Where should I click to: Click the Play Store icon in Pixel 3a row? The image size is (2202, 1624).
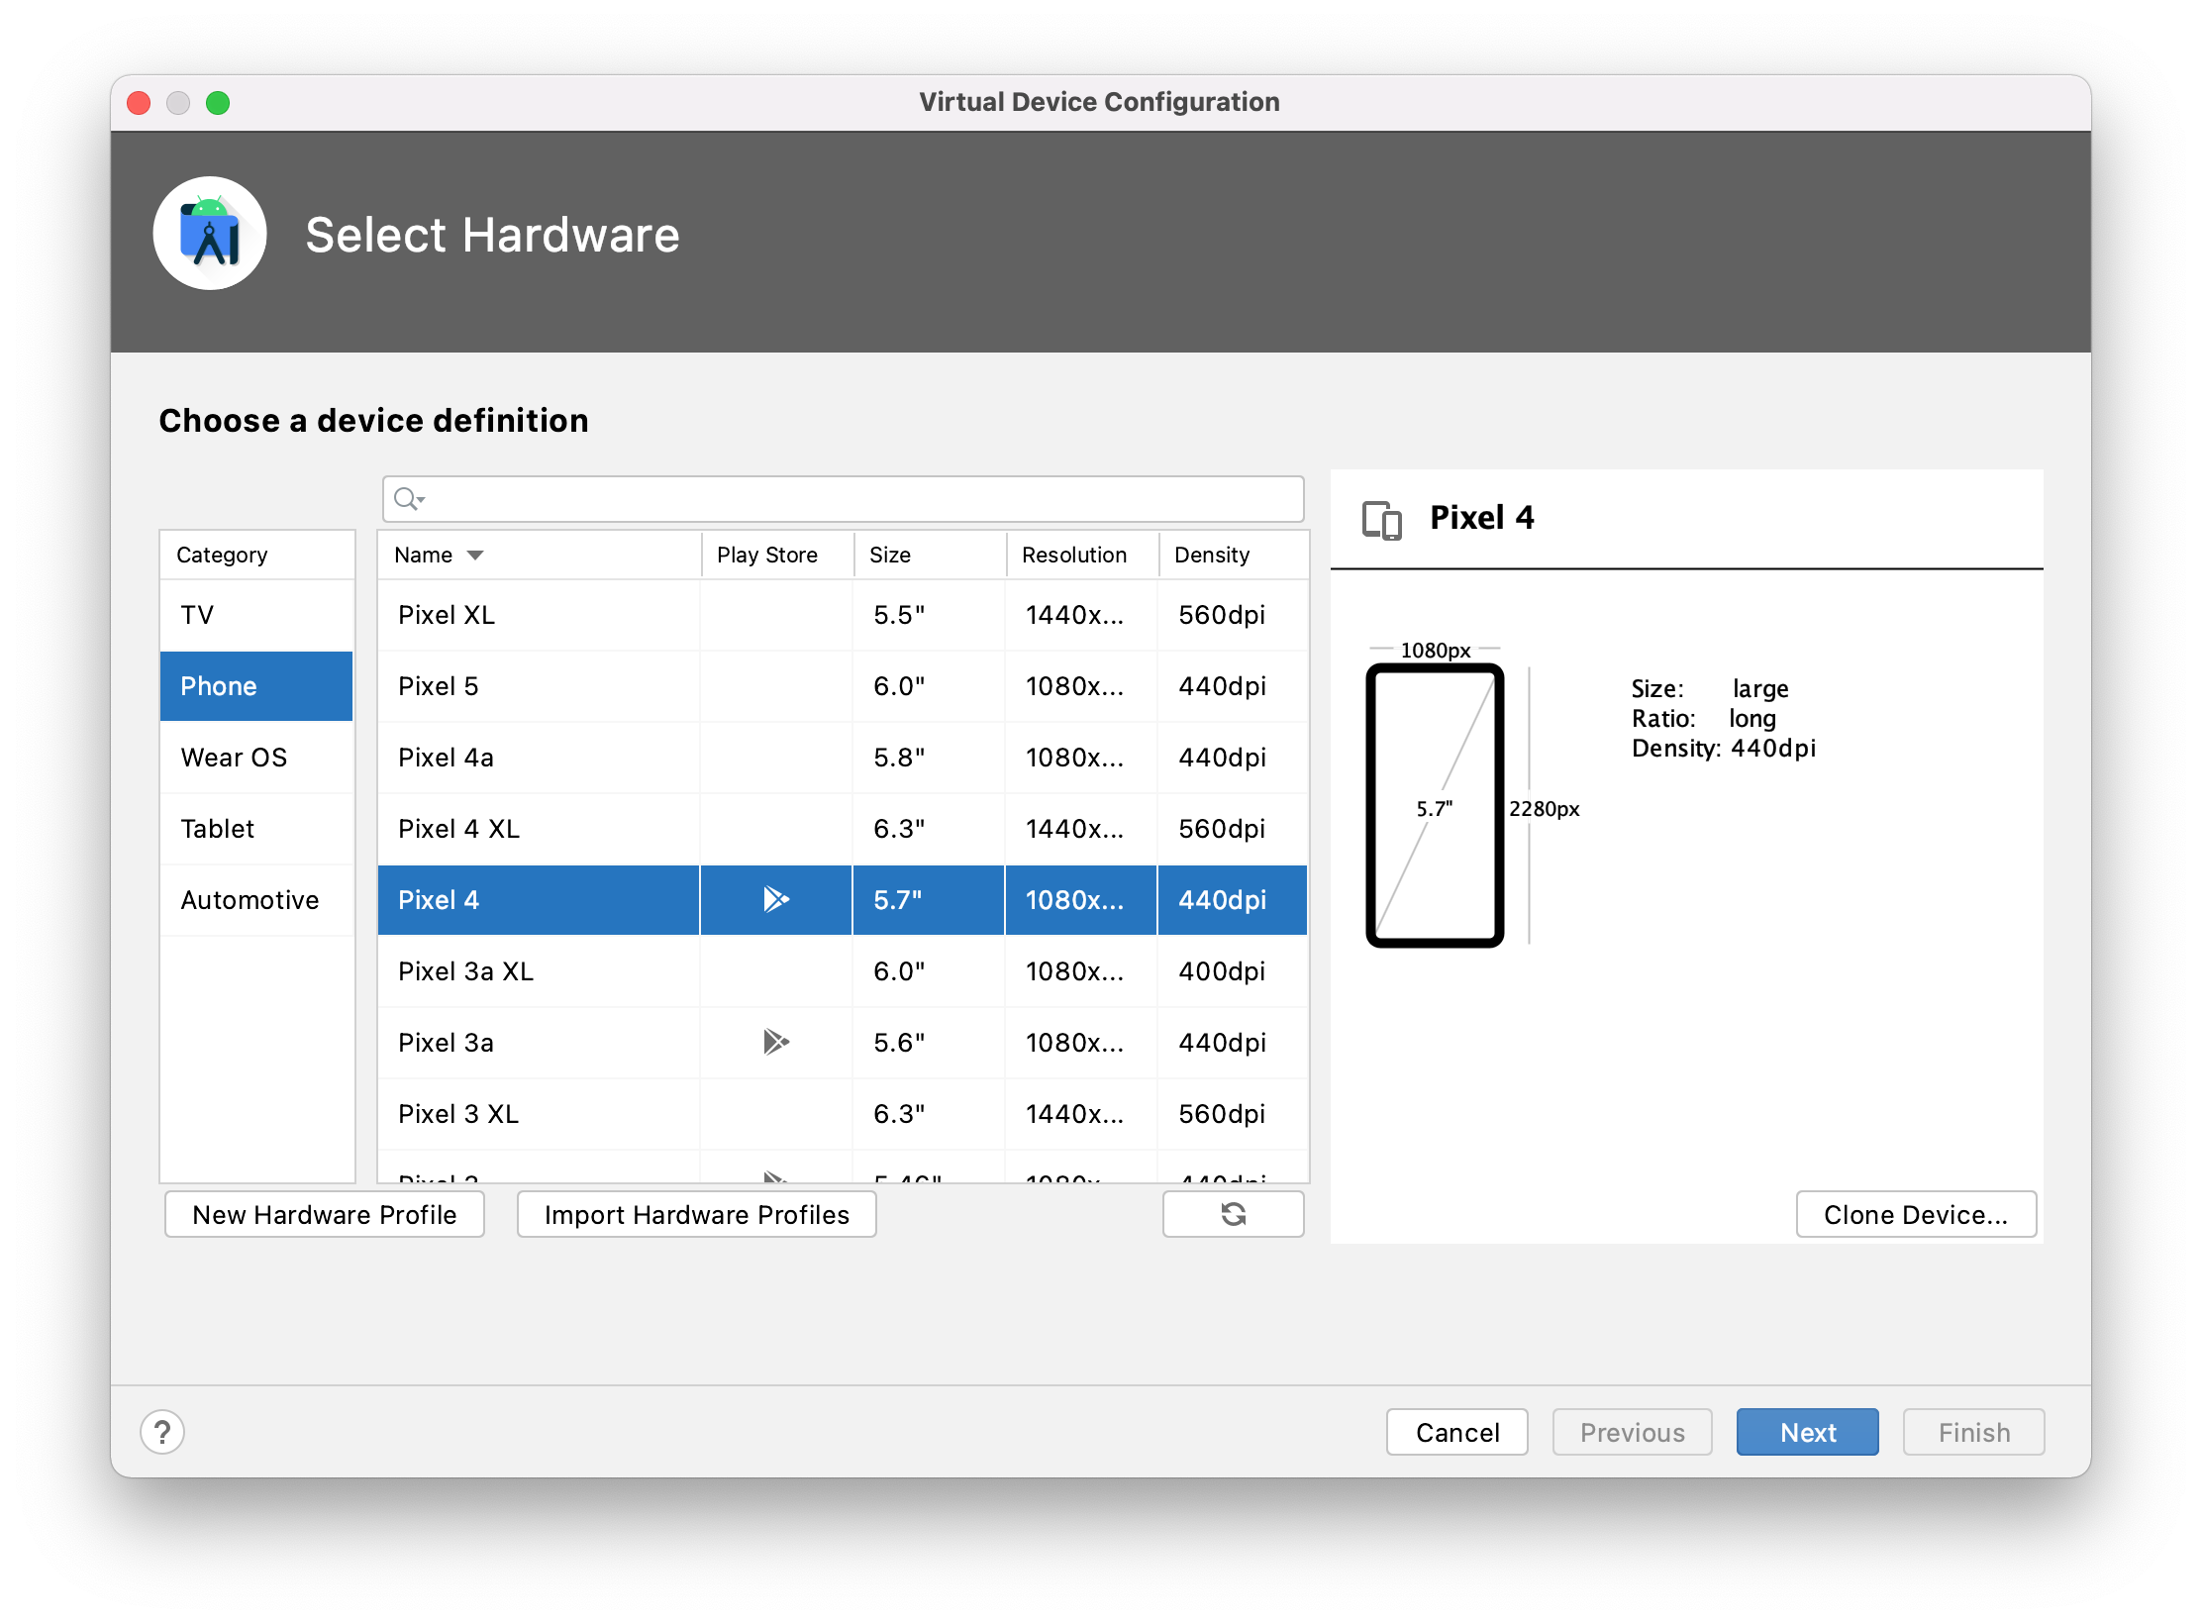(x=776, y=1042)
